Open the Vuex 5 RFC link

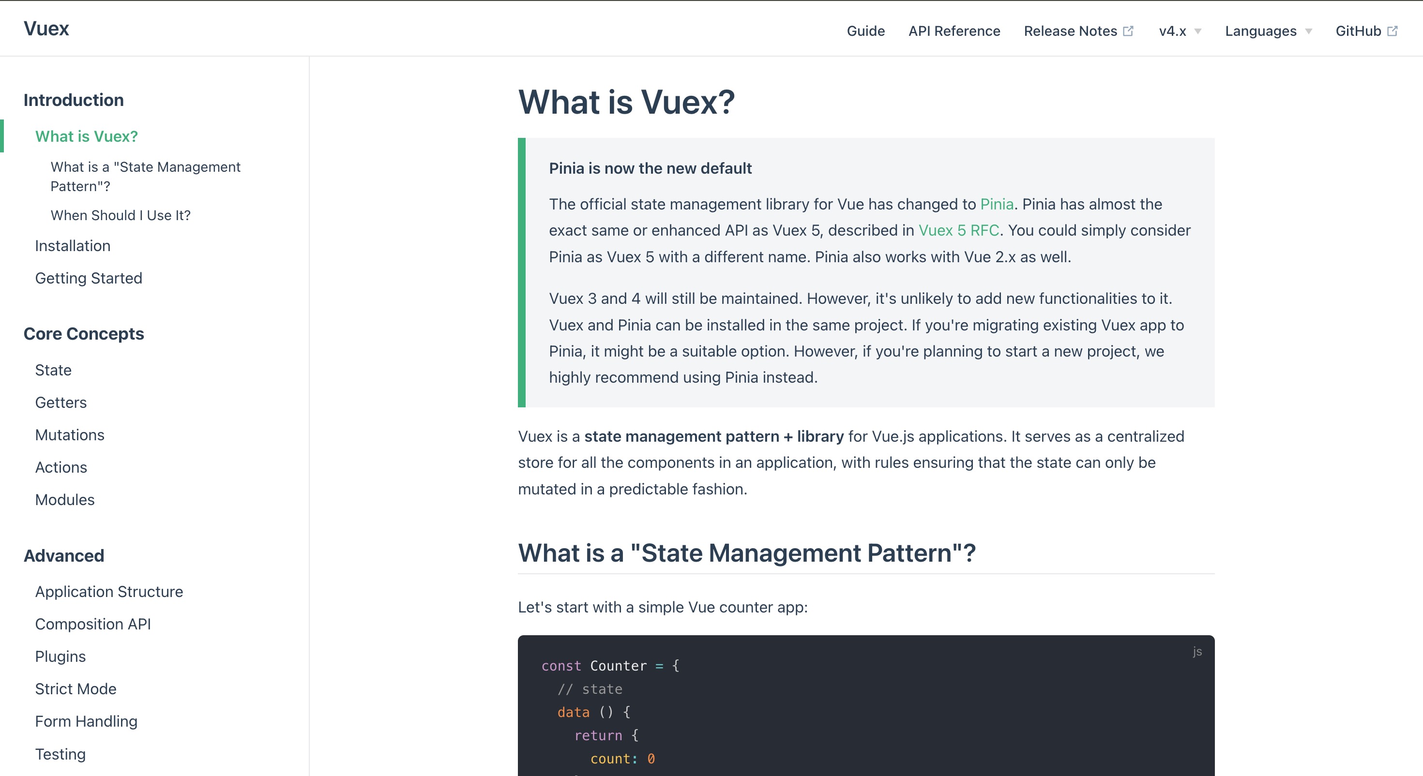(958, 230)
